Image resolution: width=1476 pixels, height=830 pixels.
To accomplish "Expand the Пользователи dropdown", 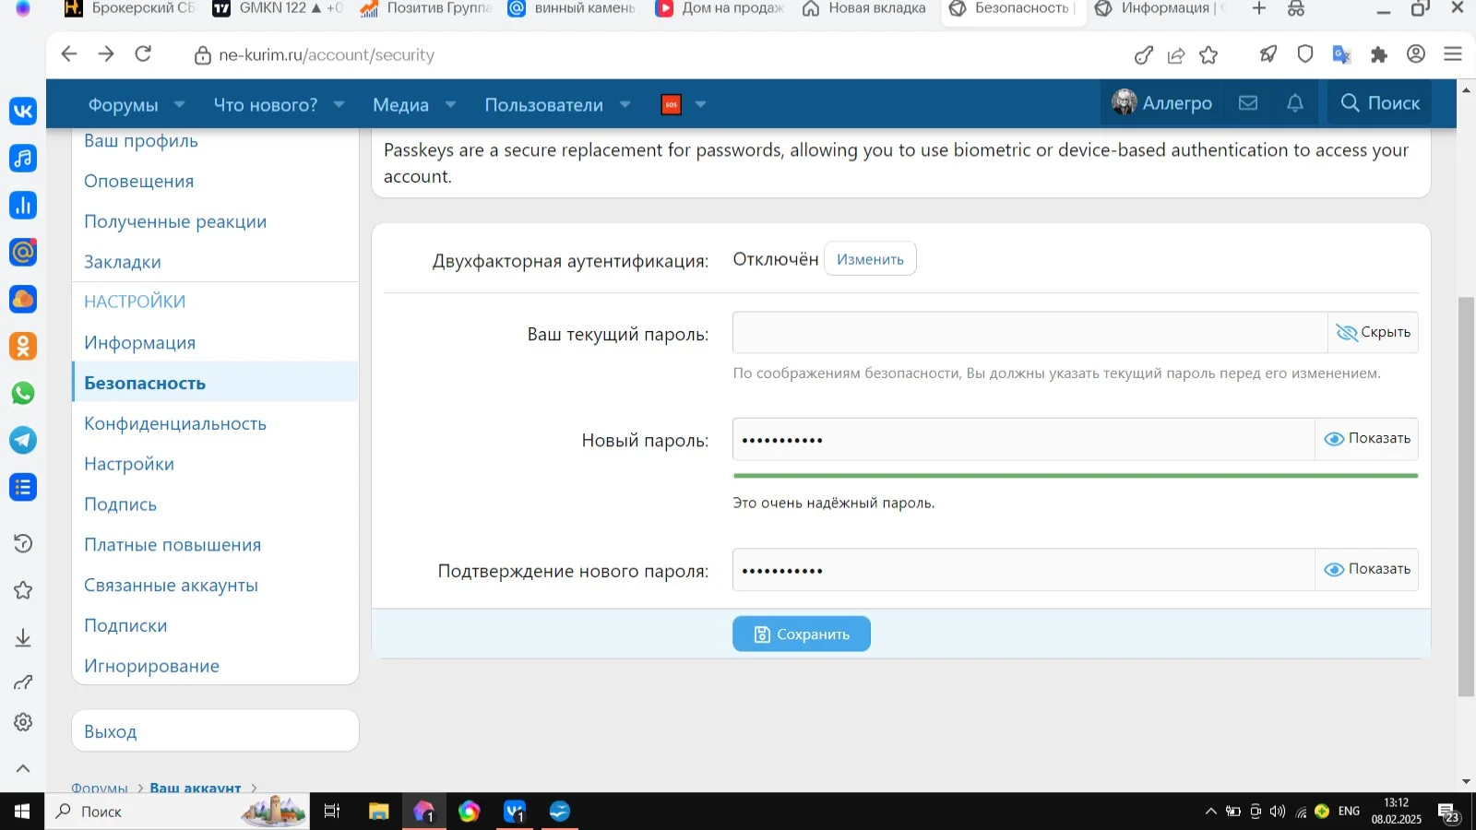I will tap(625, 104).
